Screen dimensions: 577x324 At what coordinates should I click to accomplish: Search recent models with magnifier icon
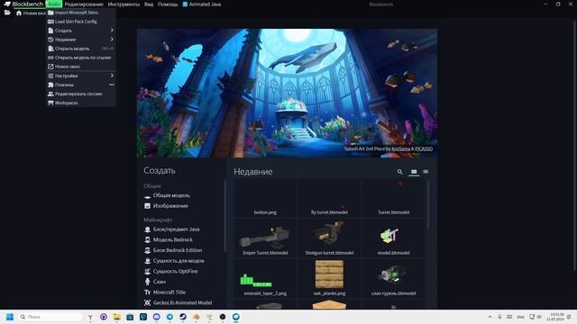[x=400, y=172]
